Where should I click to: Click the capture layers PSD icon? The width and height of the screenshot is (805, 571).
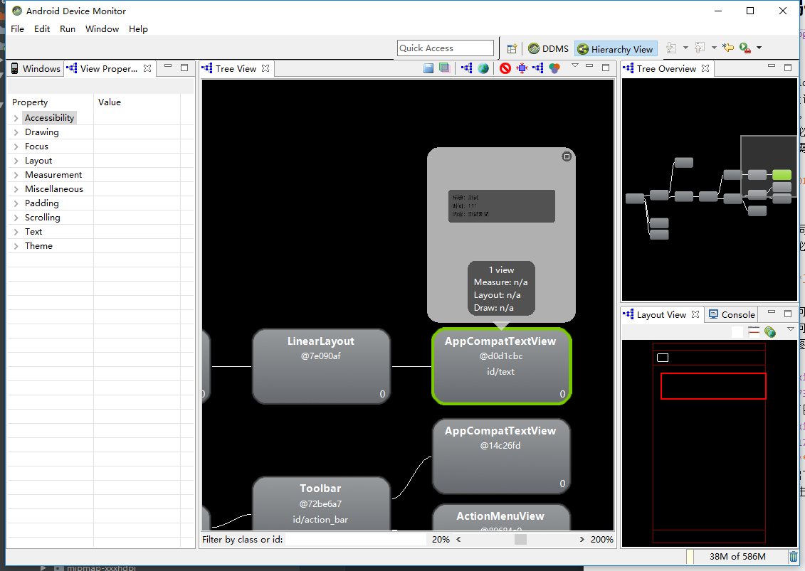(444, 68)
